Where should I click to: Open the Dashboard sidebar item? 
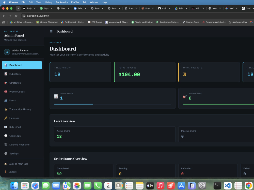pyautogui.click(x=22, y=65)
